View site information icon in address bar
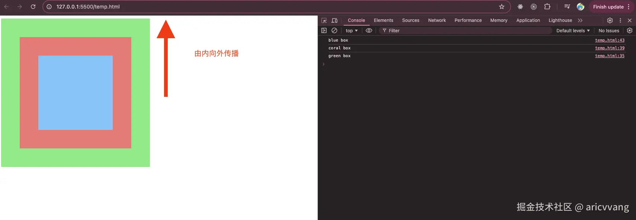 (49, 7)
